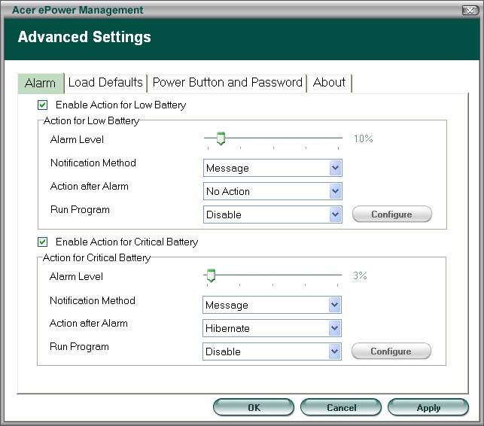Open Power Button and Password tab
Image resolution: width=484 pixels, height=426 pixels.
[x=227, y=83]
